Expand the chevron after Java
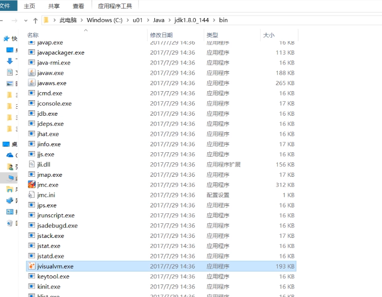The image size is (382, 297). pos(170,20)
